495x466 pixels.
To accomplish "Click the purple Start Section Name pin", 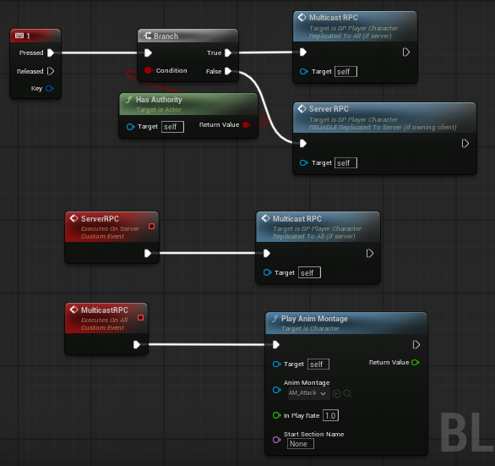I will tap(276, 440).
